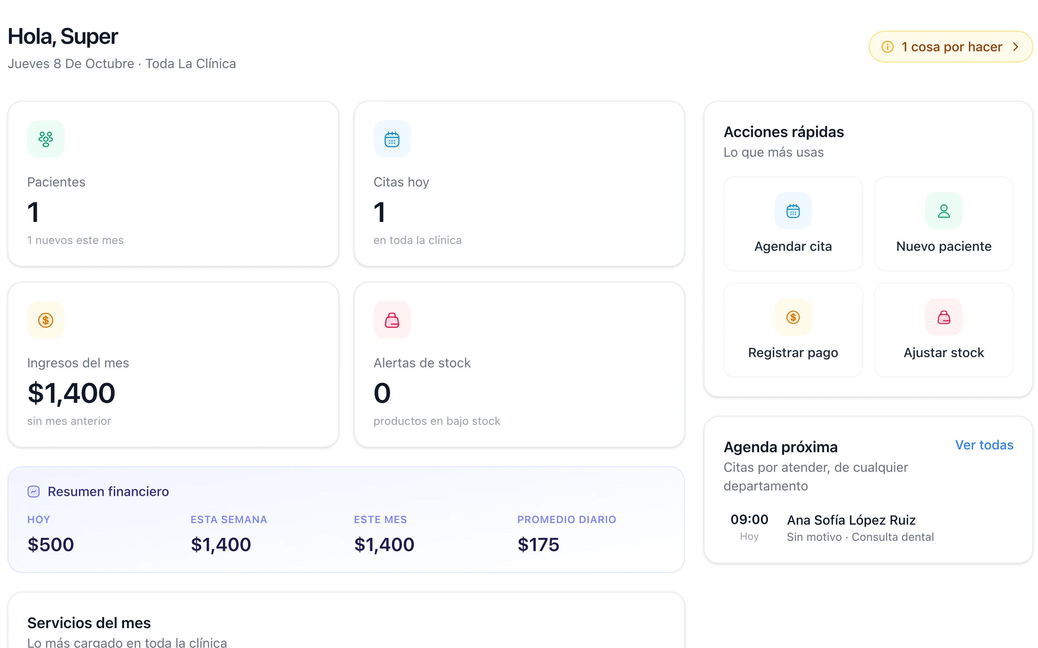Screen dimensions: 1038x648
Task: Click the dollar icon above Registrar pago
Action: point(793,317)
